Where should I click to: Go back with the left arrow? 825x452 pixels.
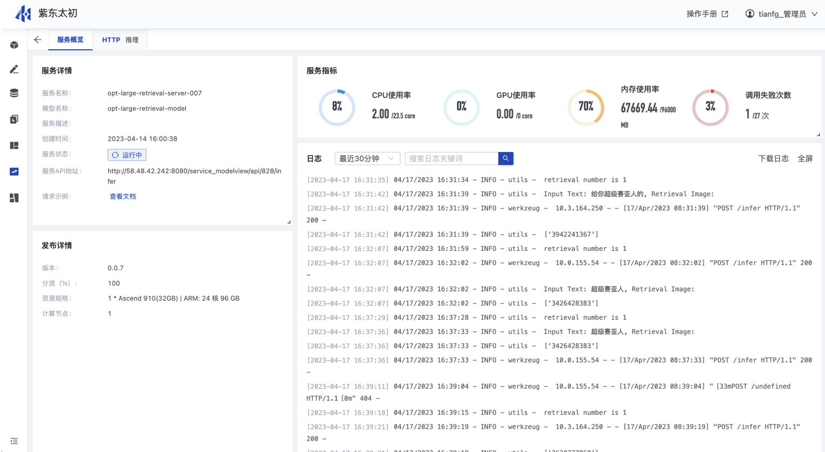click(x=37, y=39)
